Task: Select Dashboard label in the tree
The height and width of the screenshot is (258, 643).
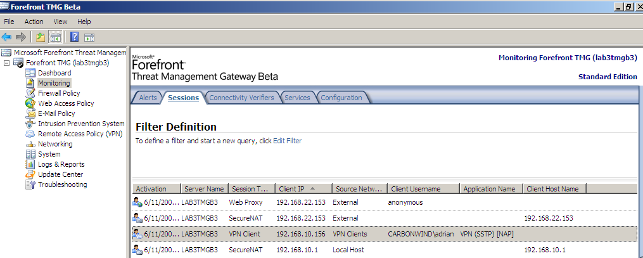Action: click(54, 73)
